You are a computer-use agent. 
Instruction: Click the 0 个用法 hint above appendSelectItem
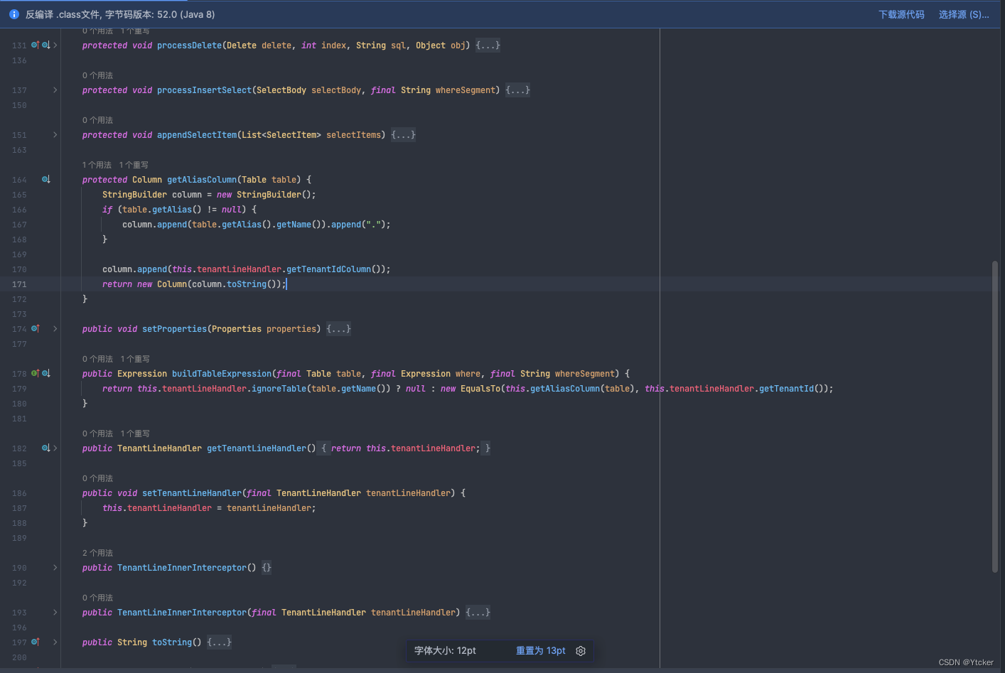point(97,120)
